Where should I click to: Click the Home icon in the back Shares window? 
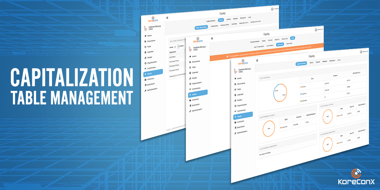tap(145, 36)
